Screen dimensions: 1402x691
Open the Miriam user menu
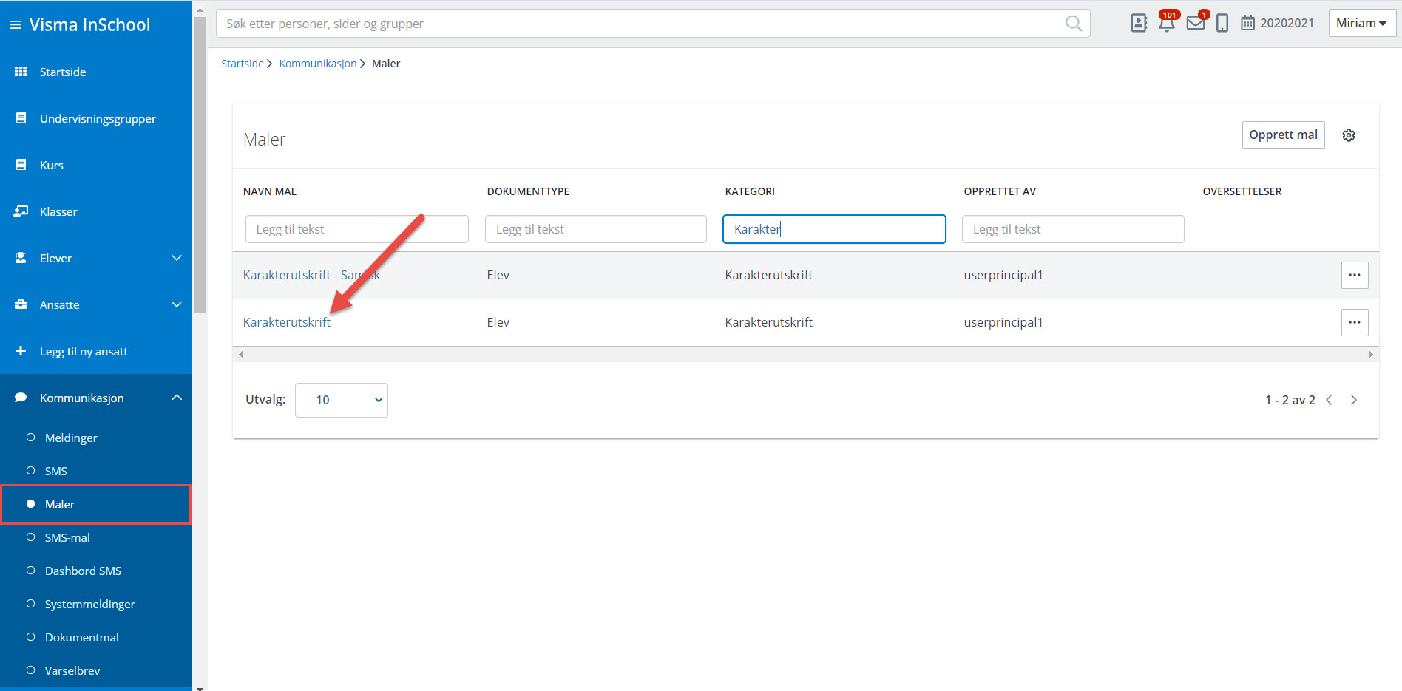(x=1361, y=24)
